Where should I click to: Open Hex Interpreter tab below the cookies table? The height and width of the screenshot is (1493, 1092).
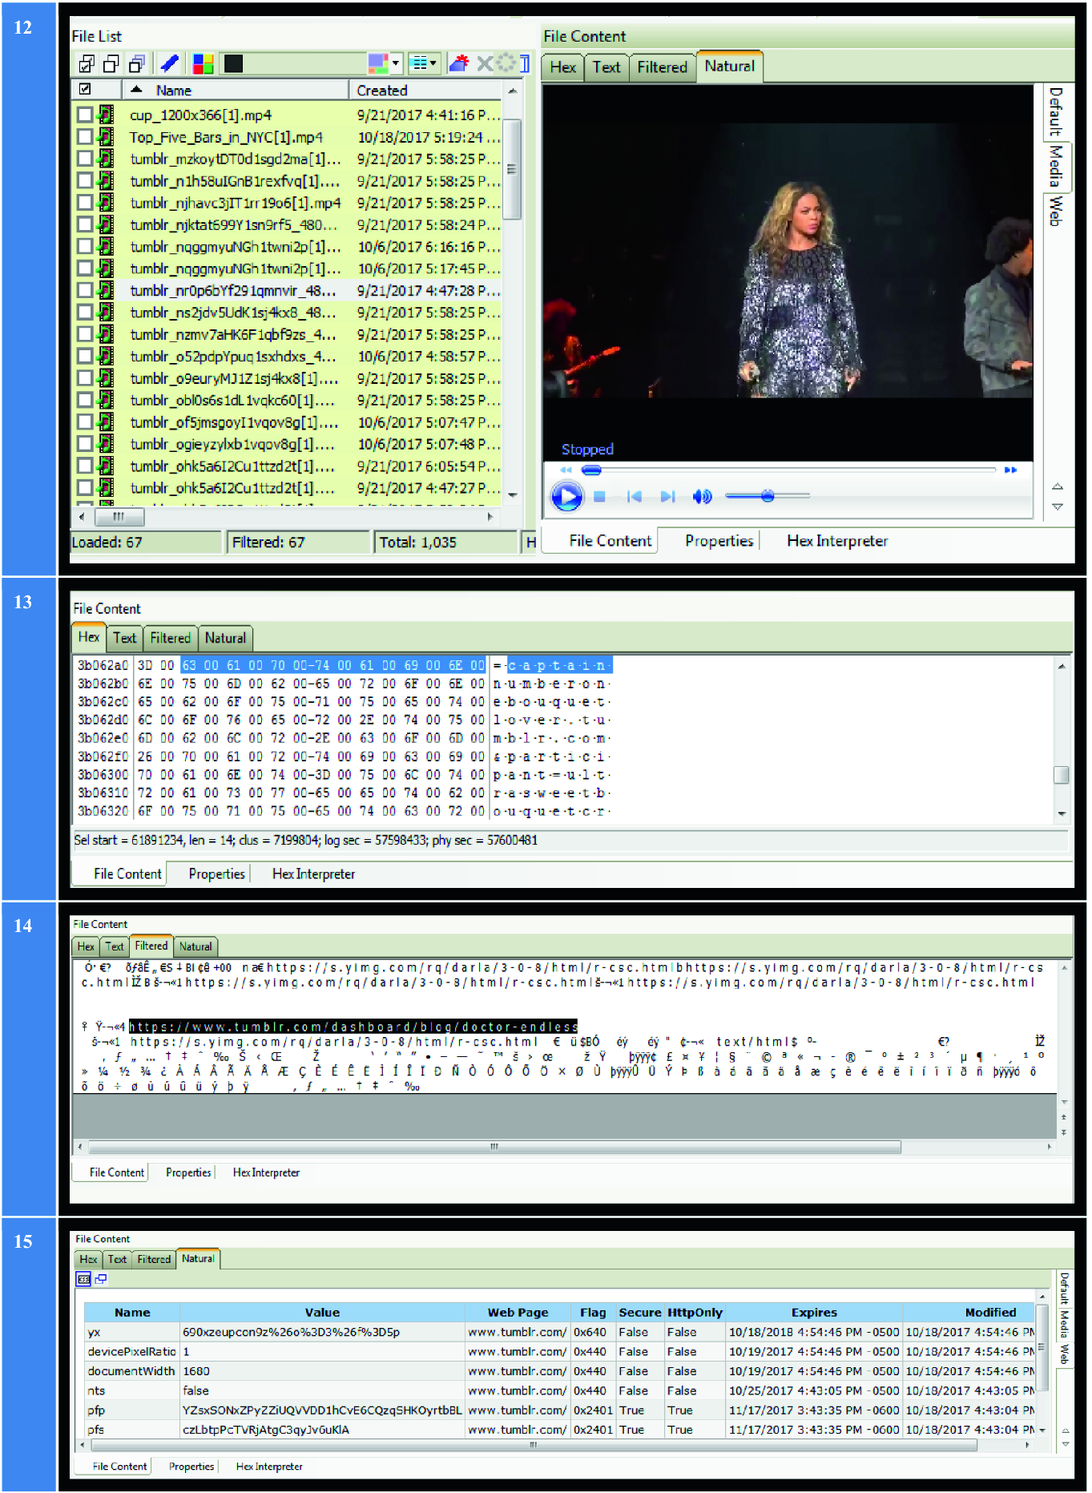[x=269, y=1467]
